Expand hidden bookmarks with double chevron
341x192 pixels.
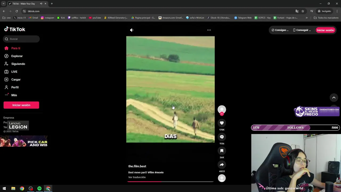[x=307, y=18]
